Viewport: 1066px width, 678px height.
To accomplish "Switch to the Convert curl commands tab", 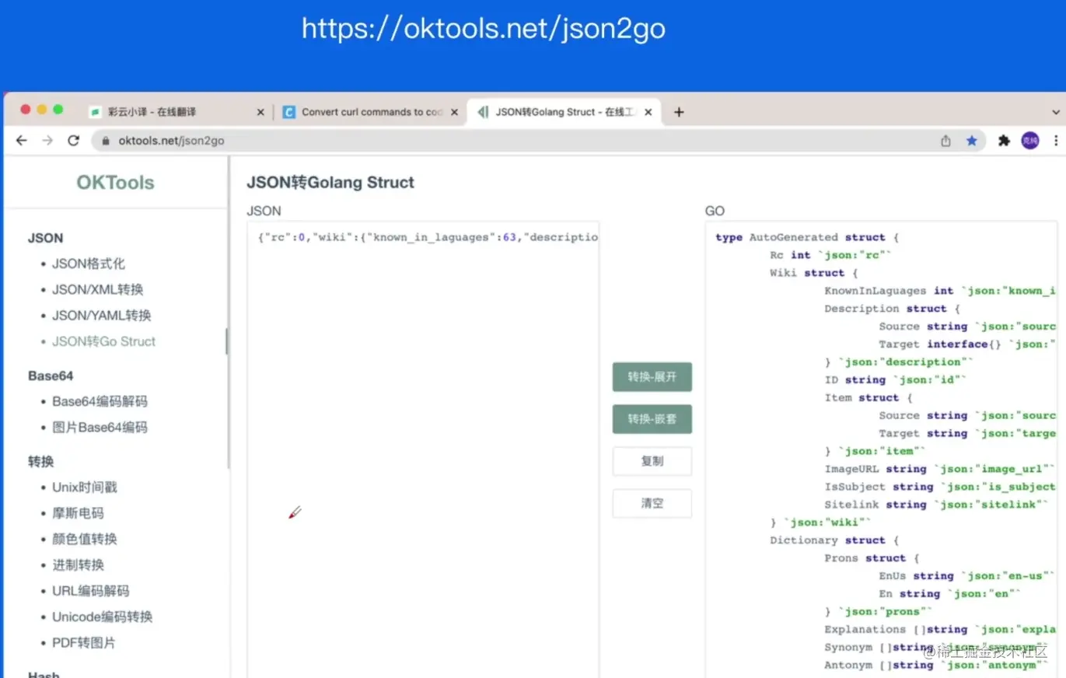I will [370, 112].
